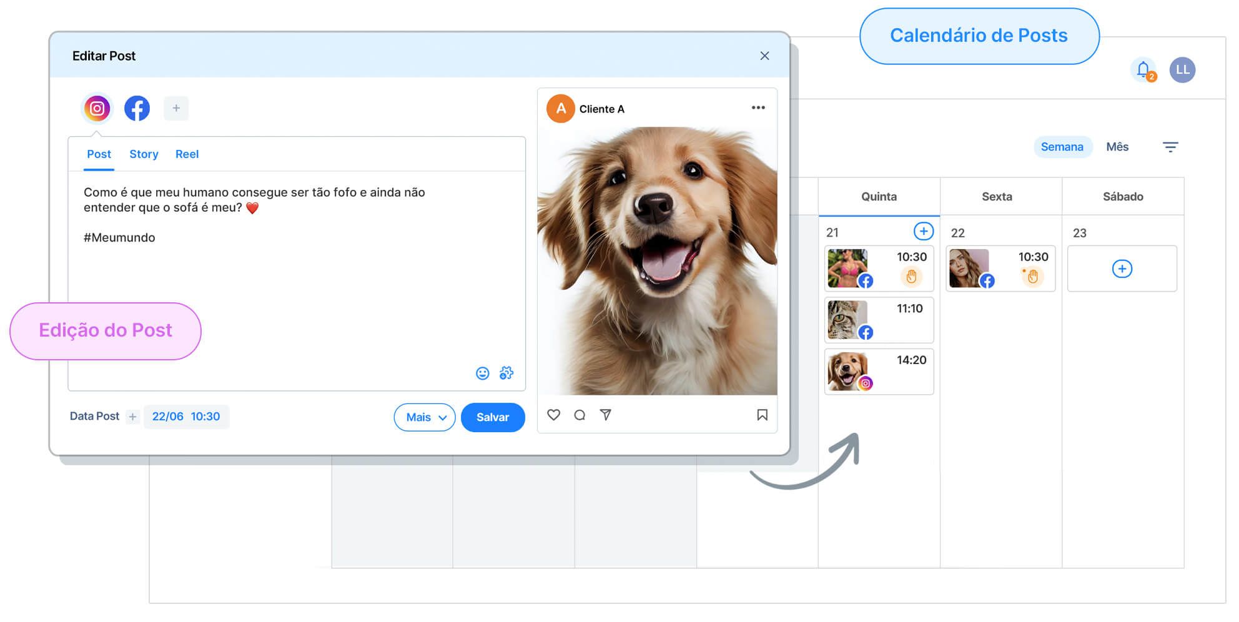
Task: Open the AI assistant gear icon
Action: pyautogui.click(x=506, y=373)
